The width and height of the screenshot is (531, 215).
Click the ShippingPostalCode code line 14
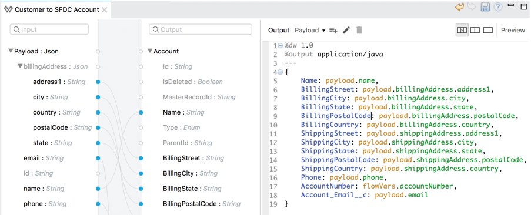click(414, 160)
